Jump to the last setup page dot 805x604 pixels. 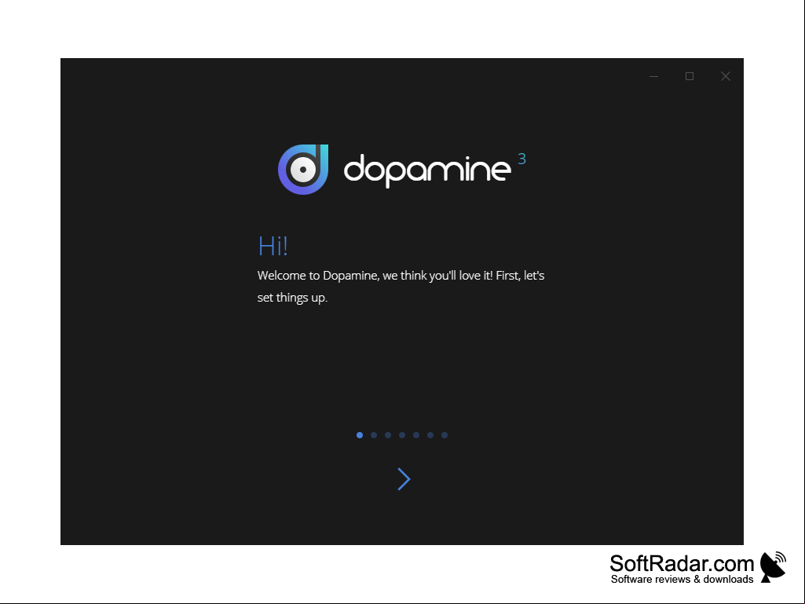[445, 435]
